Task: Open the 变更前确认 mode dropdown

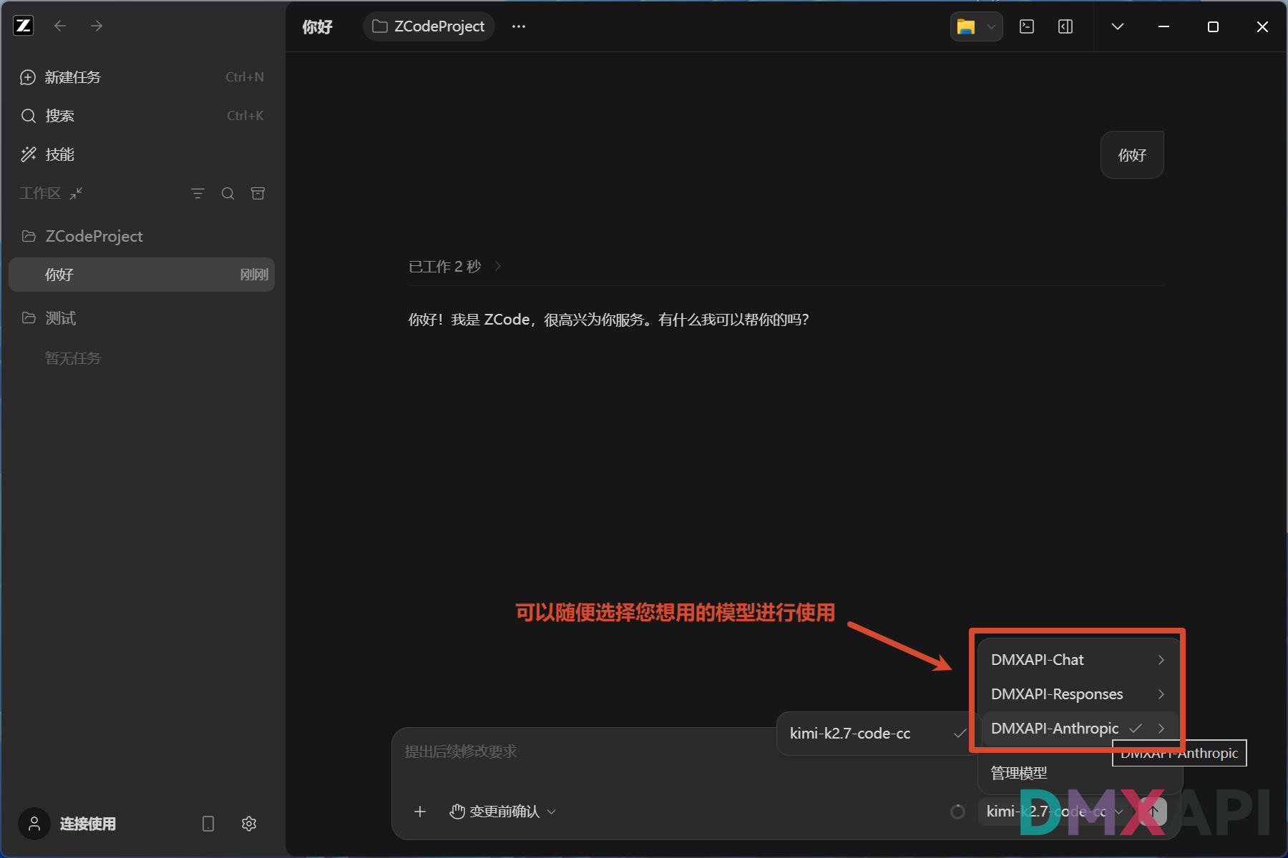Action: point(503,812)
